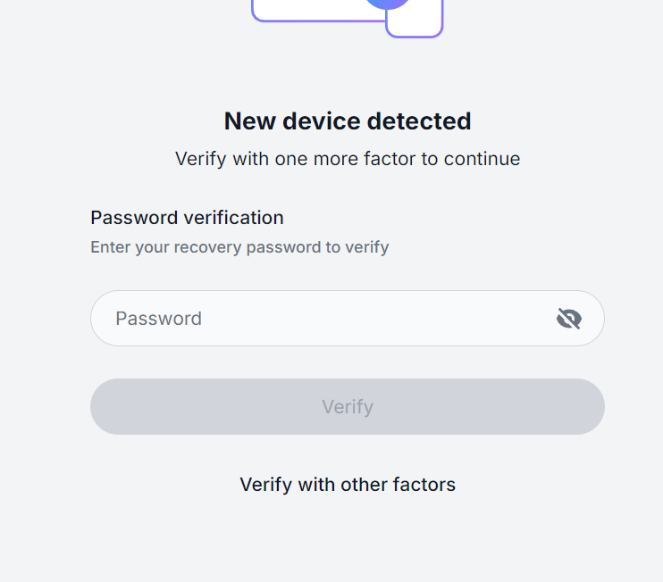Click the "New device detected" heading
Image resolution: width=663 pixels, height=582 pixels.
pyautogui.click(x=348, y=121)
